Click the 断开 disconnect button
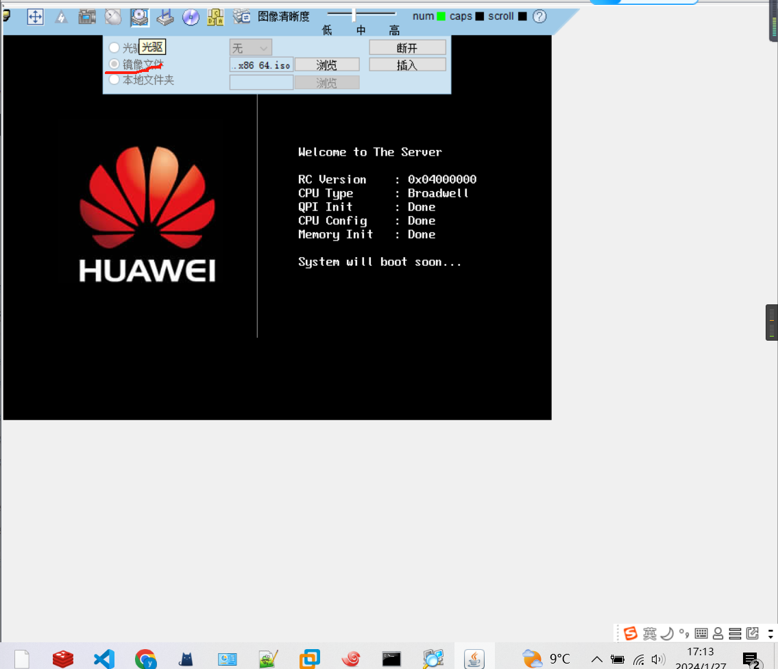778x669 pixels. [407, 48]
